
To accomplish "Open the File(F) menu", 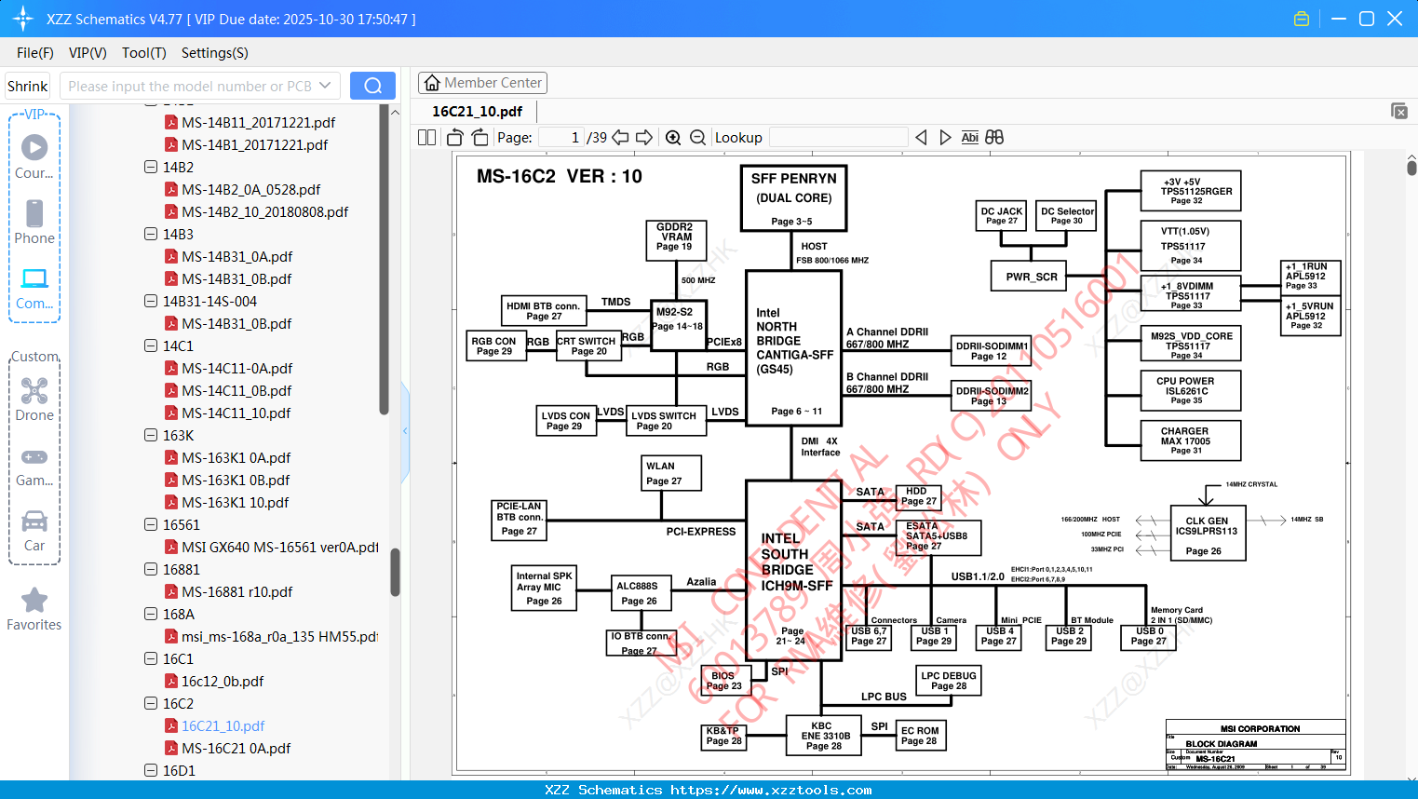I will [35, 53].
